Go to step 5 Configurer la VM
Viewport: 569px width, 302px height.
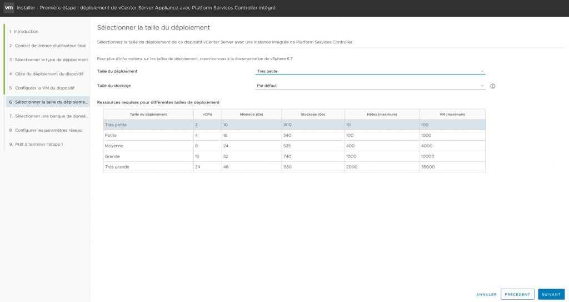point(42,88)
